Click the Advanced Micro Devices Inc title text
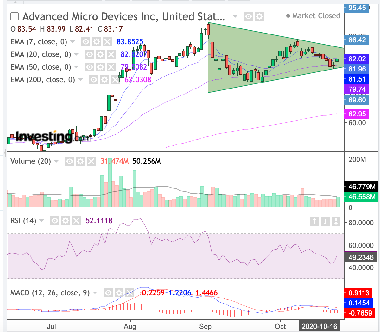This screenshot has width=380, height=332. pos(123,16)
